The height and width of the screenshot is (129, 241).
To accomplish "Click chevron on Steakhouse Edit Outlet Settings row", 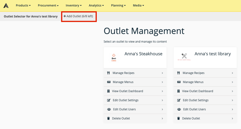I will pyautogui.click(x=162, y=100).
